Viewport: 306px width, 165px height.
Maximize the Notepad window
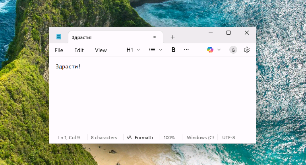229,33
